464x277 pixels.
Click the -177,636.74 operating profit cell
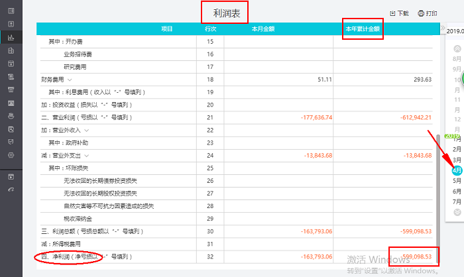(x=316, y=117)
